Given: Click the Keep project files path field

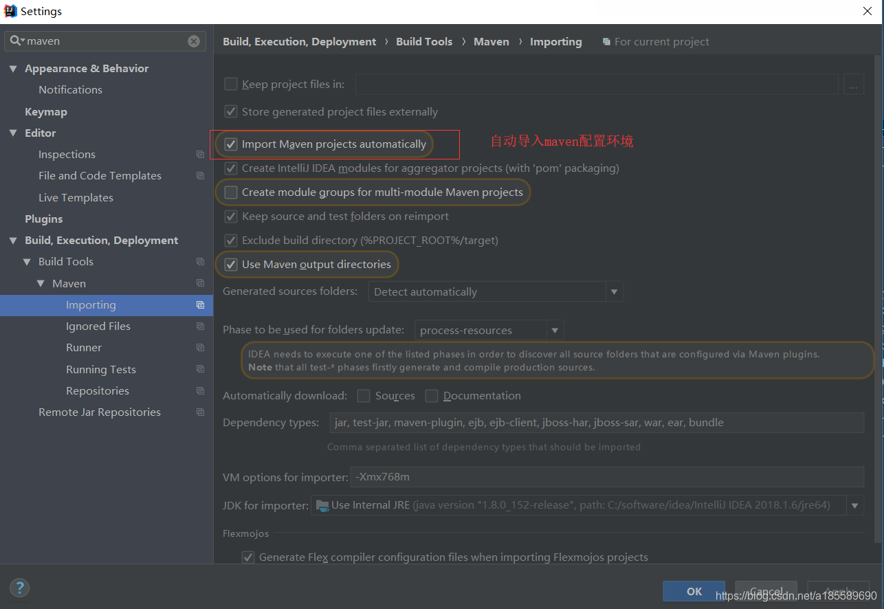Looking at the screenshot, I should pyautogui.click(x=597, y=85).
